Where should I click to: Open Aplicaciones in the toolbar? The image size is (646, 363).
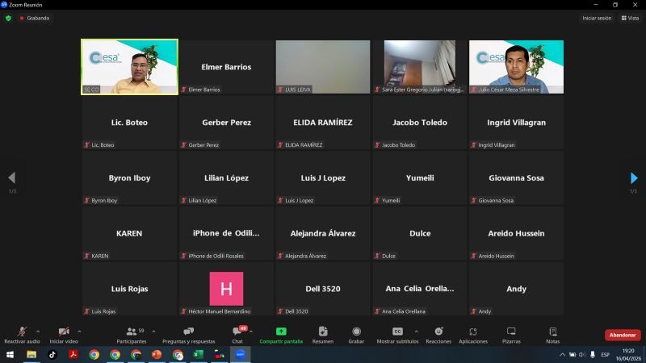473,335
